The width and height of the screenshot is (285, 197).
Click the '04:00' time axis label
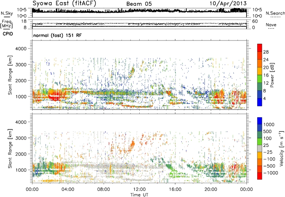pos(68,190)
